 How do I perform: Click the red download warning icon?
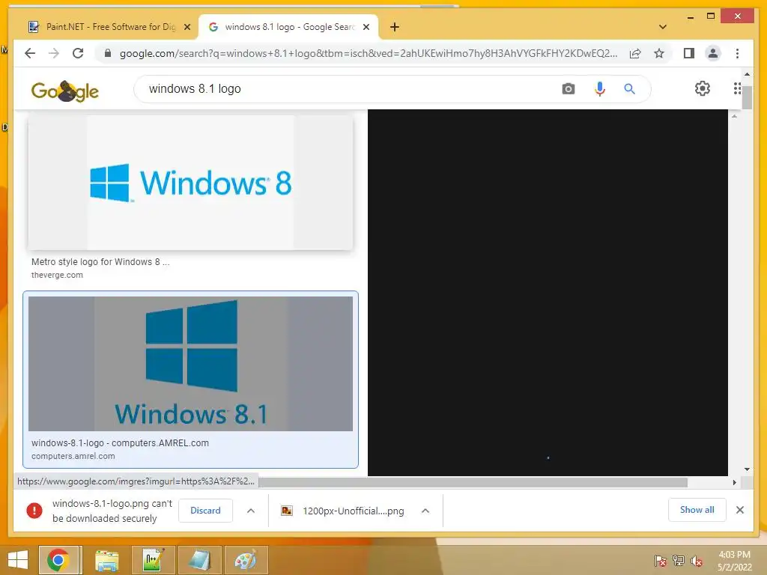pos(34,511)
